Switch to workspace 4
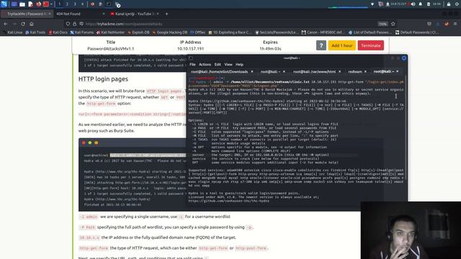This screenshot has height=259, width=461. (82, 4)
